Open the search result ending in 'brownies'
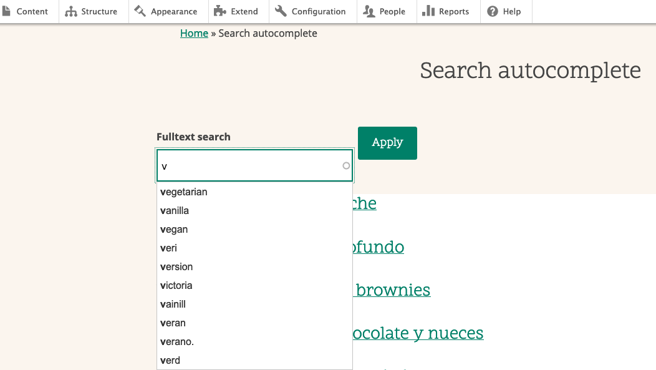Screen dimensions: 656x370 [x=392, y=290]
